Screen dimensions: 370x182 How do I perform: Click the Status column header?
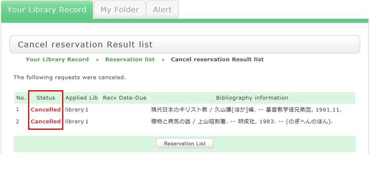46,98
